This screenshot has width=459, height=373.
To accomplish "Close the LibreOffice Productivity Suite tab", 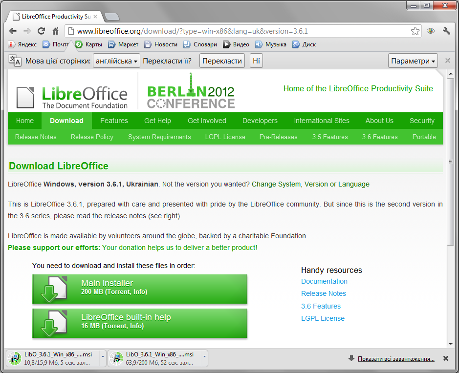I will [95, 17].
